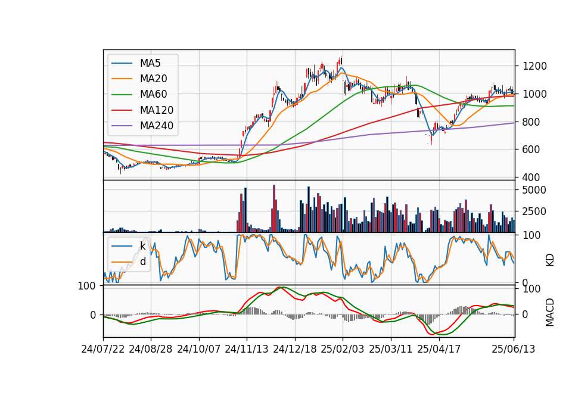The image size is (572, 411).
Task: Click the 25/04/17 date label
Action: [x=439, y=349]
